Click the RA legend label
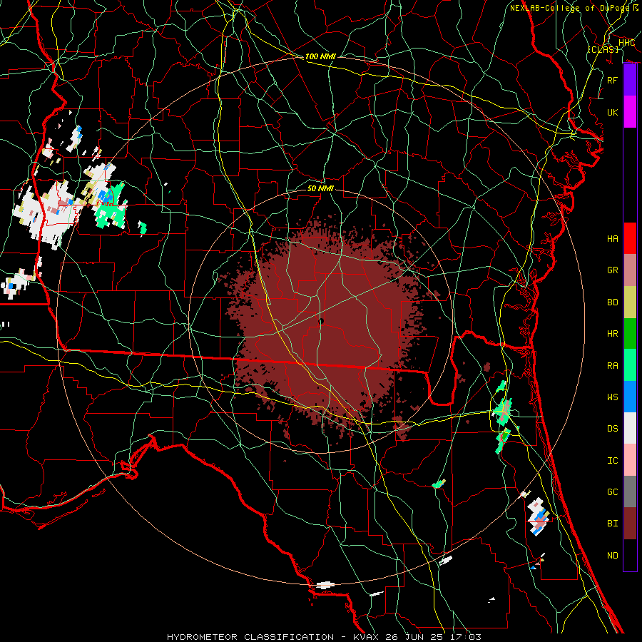Image resolution: width=642 pixels, height=642 pixels. click(613, 366)
